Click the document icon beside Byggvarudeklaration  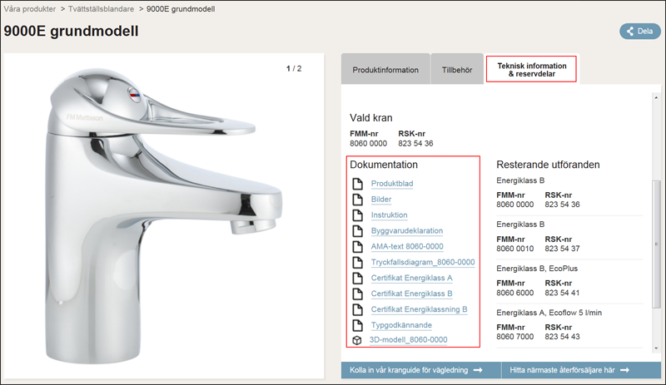pos(358,231)
